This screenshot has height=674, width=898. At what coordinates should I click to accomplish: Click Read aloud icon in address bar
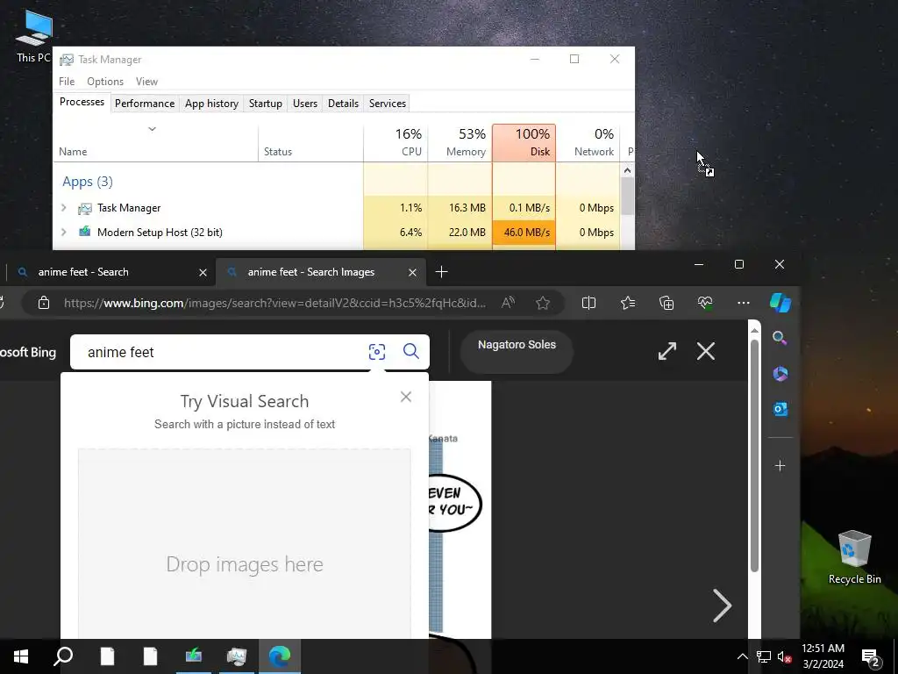pyautogui.click(x=508, y=303)
